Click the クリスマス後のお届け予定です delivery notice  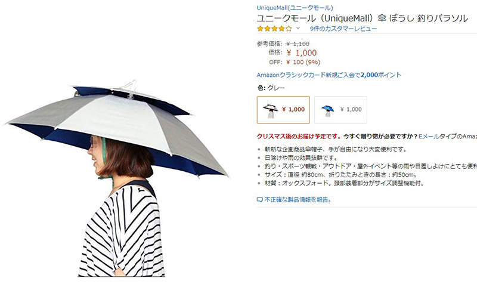pyautogui.click(x=299, y=137)
